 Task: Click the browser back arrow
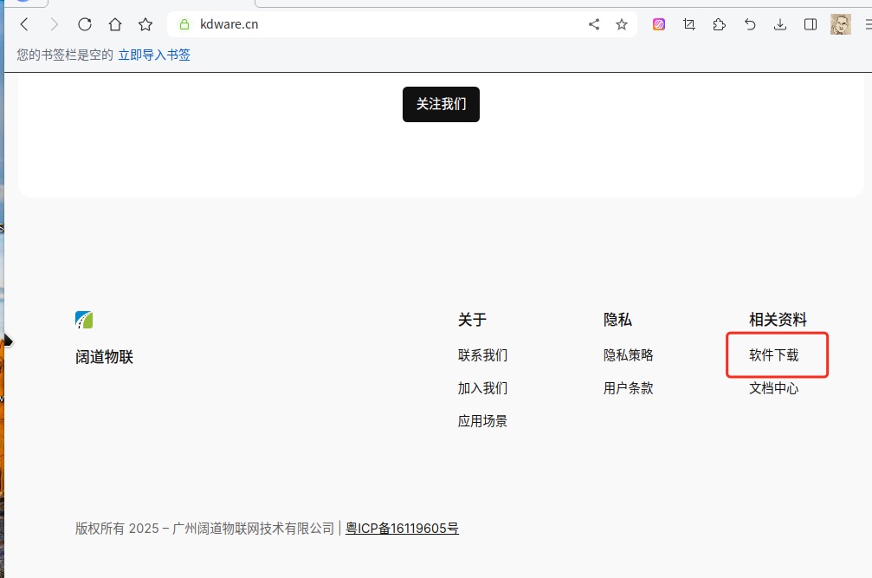[x=24, y=24]
